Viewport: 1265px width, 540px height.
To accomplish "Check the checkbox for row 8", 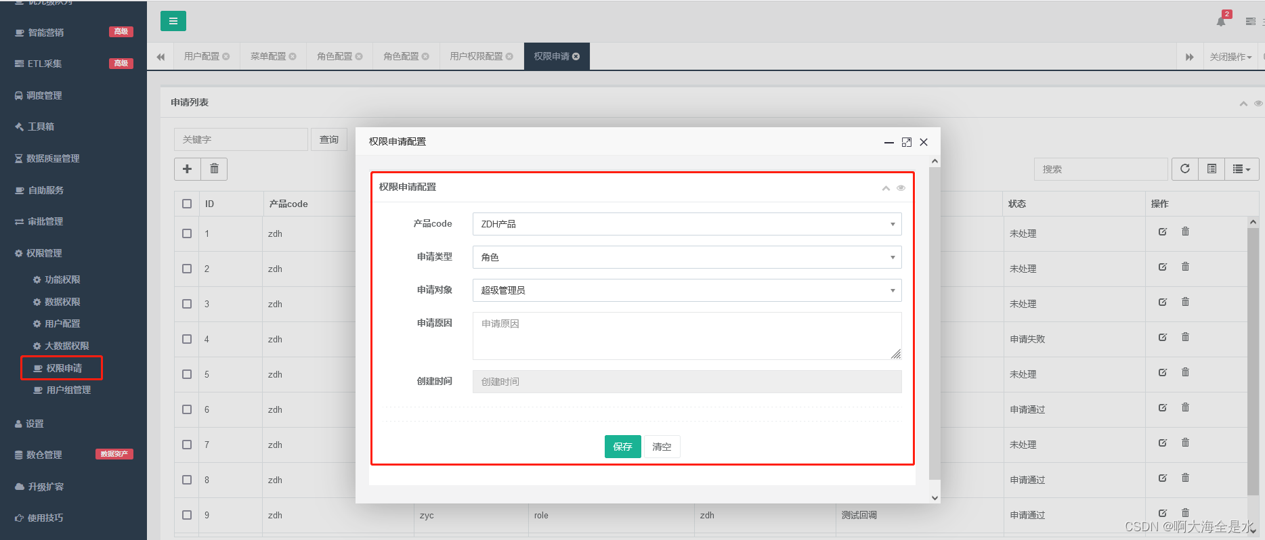I will click(187, 480).
